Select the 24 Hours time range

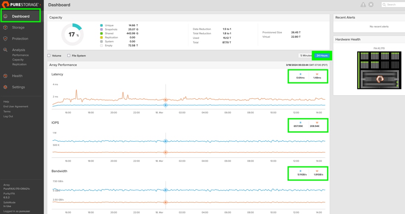[x=322, y=56]
